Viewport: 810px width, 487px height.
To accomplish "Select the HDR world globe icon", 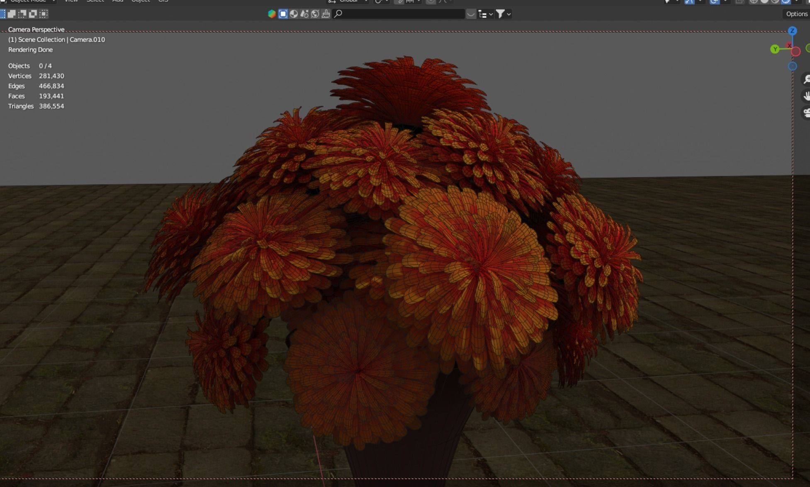I will (315, 14).
